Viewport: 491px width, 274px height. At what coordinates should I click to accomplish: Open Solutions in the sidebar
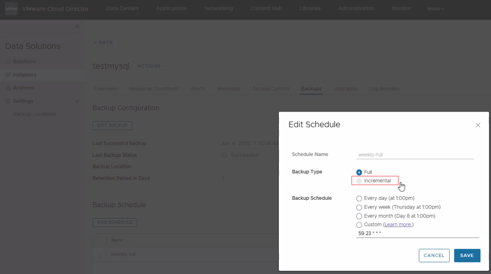[24, 62]
